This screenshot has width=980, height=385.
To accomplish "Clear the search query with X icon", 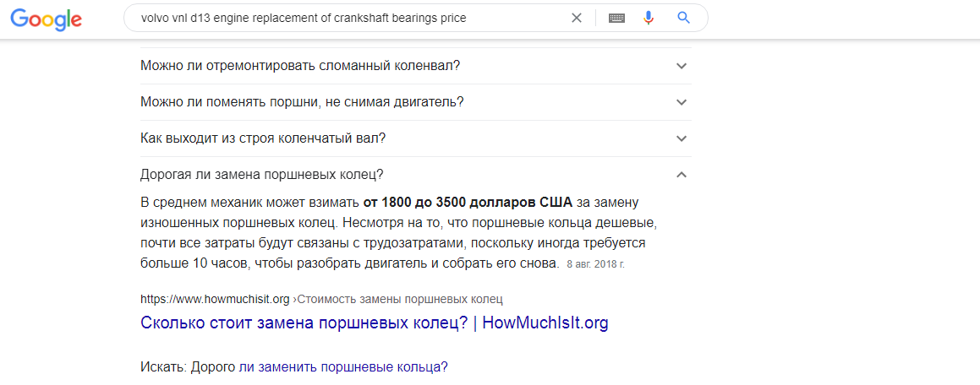I will coord(577,18).
